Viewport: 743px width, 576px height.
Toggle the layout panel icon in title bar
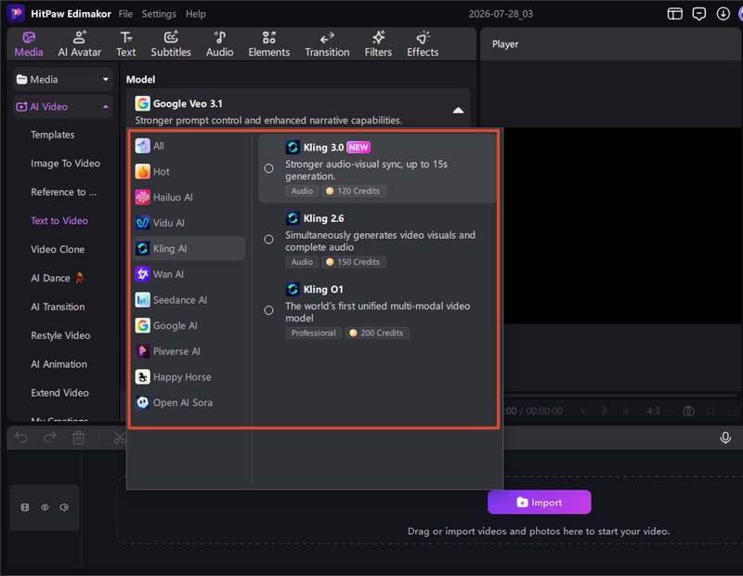(x=675, y=14)
